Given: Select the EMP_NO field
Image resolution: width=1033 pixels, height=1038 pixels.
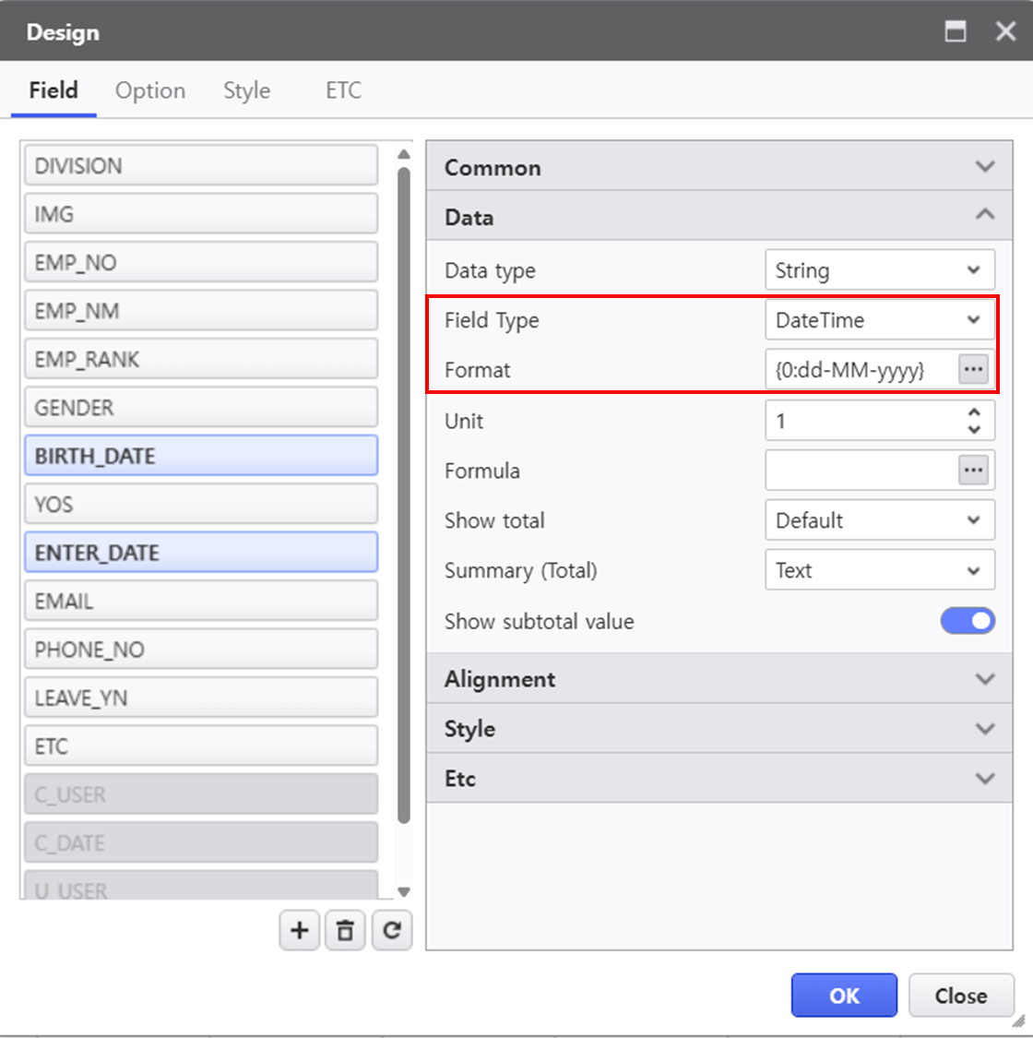Looking at the screenshot, I should click(201, 262).
